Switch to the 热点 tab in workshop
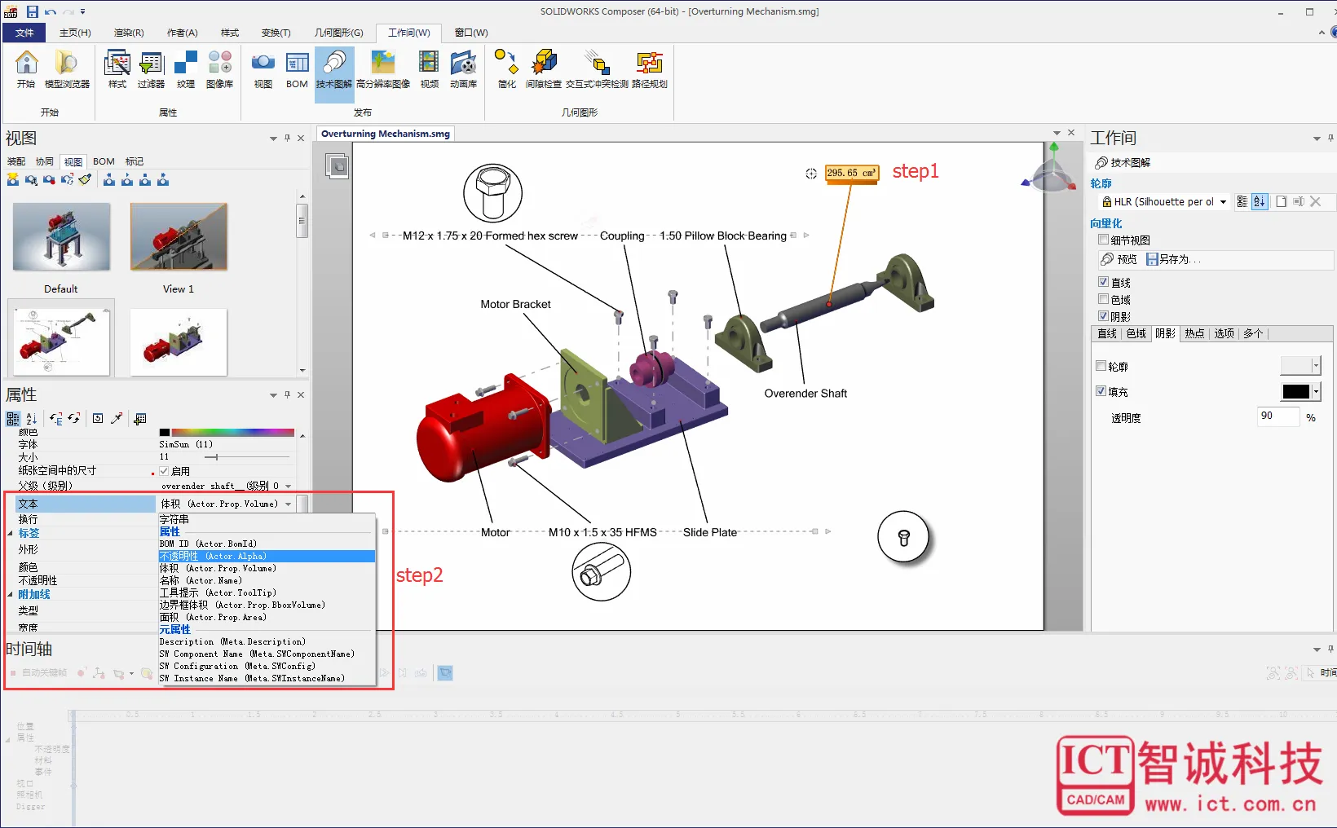 click(1194, 333)
